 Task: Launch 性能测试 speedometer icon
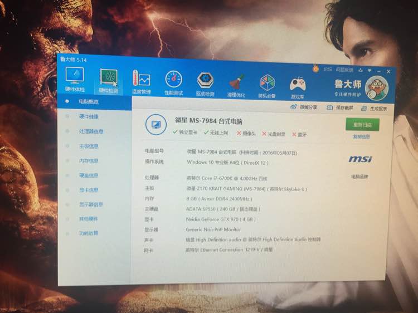[173, 83]
